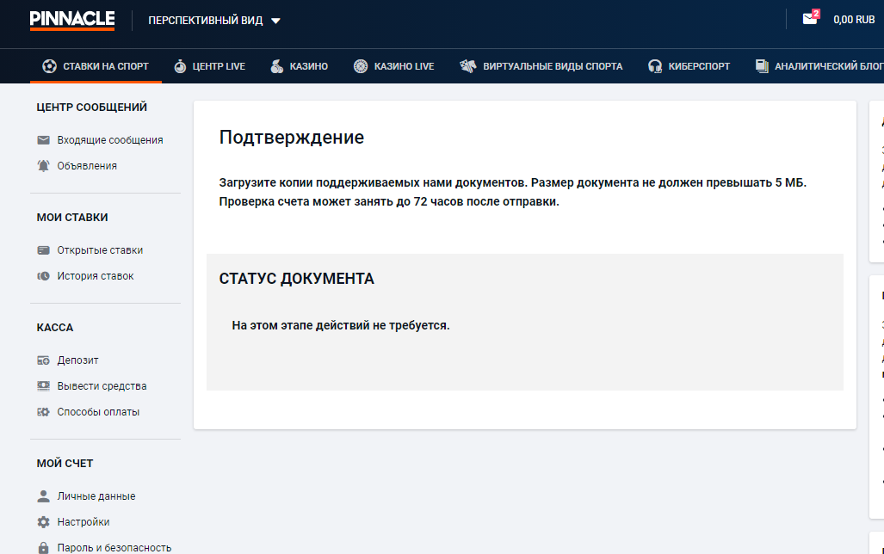The height and width of the screenshot is (554, 884).
Task: Go to История ставок
Action: coord(96,276)
